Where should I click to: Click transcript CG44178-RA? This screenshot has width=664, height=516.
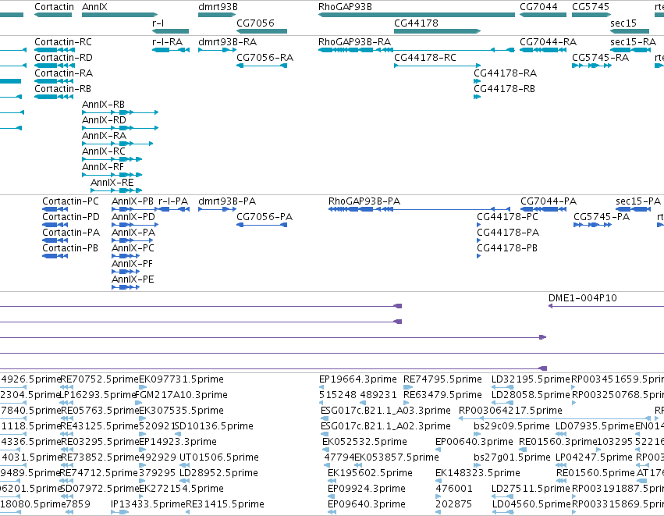coord(478,81)
